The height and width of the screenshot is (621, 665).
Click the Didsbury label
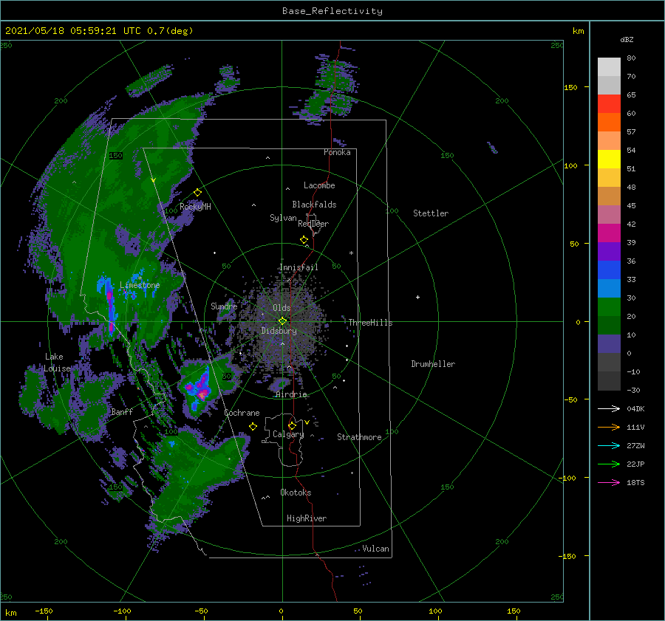coord(279,331)
